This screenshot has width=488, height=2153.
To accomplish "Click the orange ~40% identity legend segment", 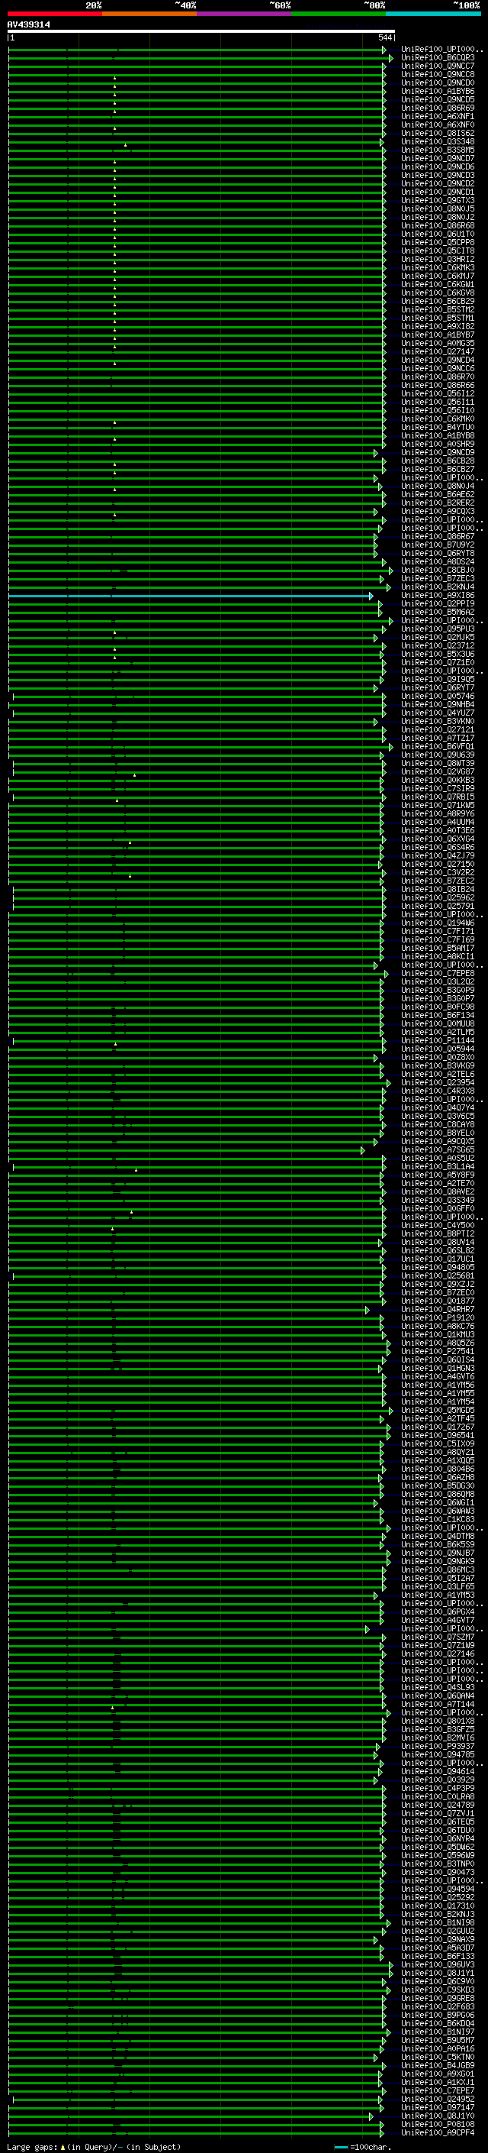I will pos(149,14).
